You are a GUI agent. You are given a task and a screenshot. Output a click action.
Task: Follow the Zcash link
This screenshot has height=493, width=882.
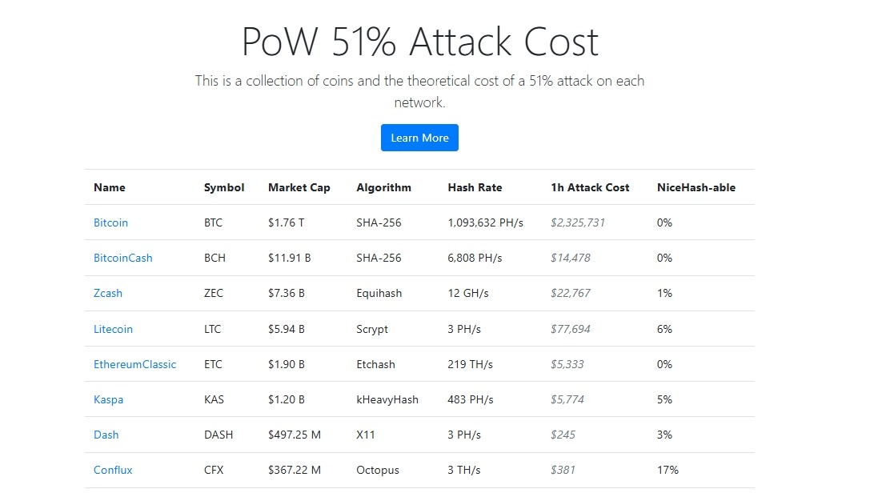pyautogui.click(x=108, y=293)
